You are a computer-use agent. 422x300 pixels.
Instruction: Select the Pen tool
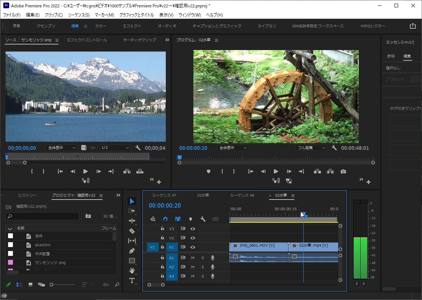[x=132, y=251]
